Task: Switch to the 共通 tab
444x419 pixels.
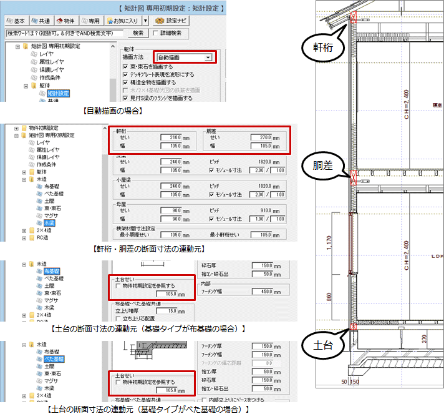Action: tap(41, 21)
